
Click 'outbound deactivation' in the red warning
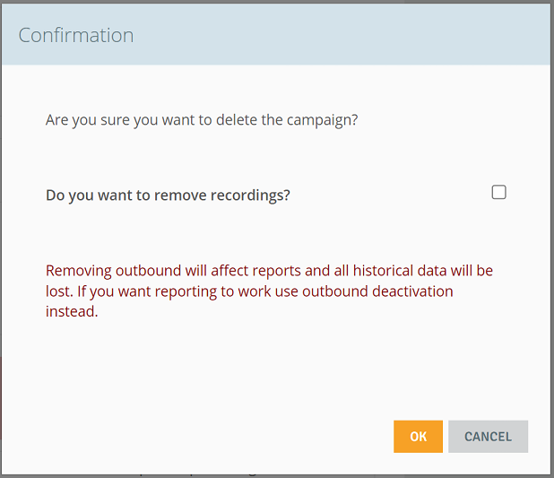coord(377,291)
